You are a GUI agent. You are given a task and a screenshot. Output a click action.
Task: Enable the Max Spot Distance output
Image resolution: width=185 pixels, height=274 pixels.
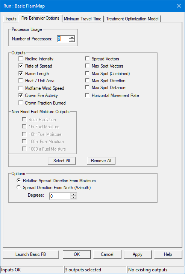tap(87, 88)
